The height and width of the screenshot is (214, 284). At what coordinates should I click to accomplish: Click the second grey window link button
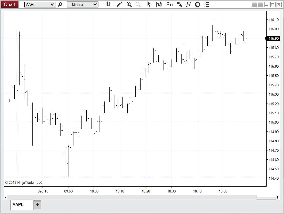tap(261, 5)
